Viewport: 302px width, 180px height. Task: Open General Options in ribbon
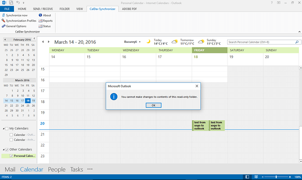[x=14, y=26]
